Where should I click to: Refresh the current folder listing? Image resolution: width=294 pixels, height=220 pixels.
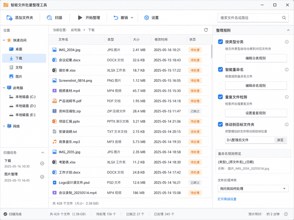pyautogui.click(x=206, y=30)
